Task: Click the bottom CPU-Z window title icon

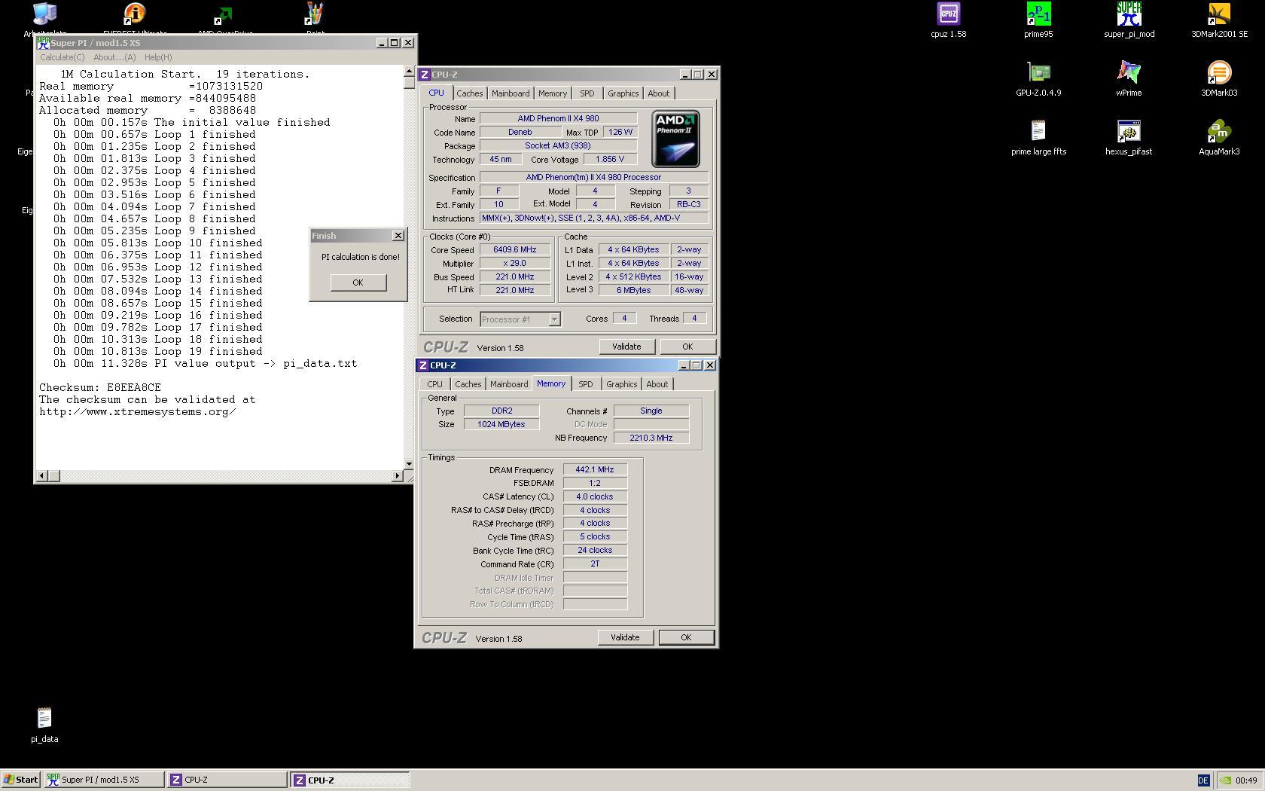Action: tap(423, 365)
